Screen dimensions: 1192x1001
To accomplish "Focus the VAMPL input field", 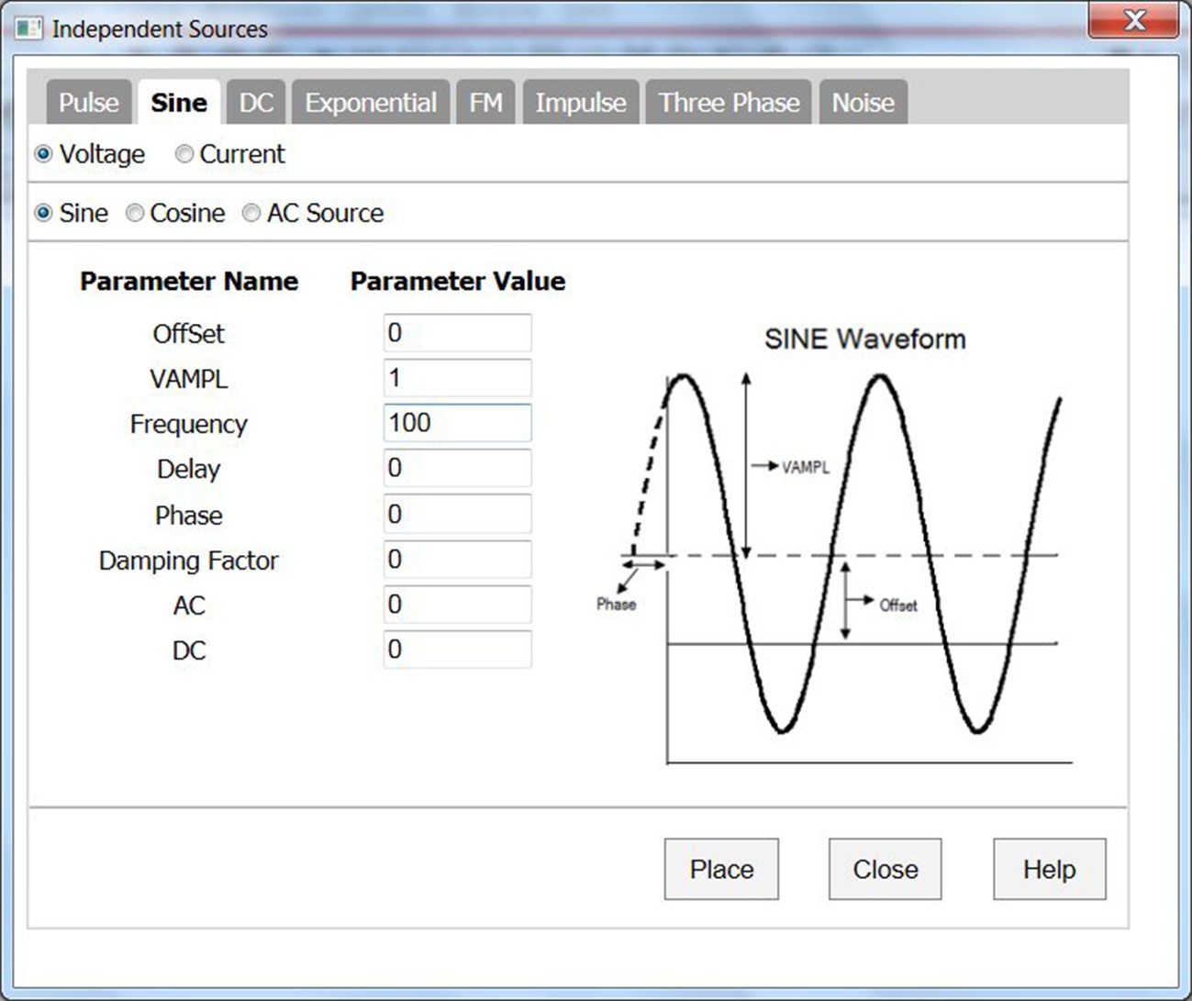I will pos(457,378).
